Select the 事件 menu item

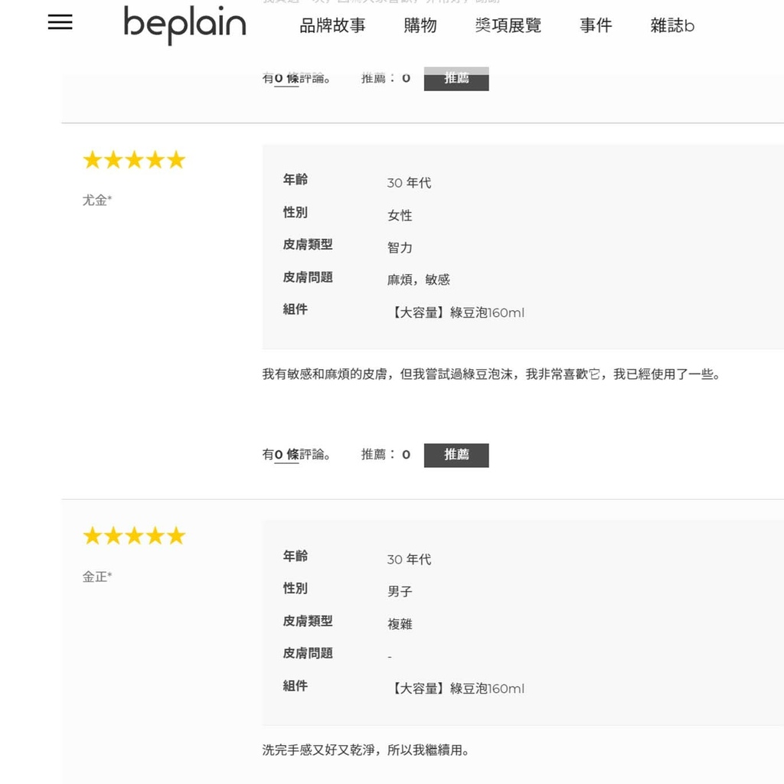(x=596, y=25)
